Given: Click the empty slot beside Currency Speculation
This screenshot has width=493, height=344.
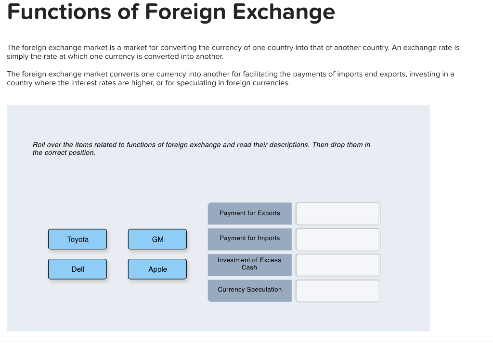Looking at the screenshot, I should tap(337, 290).
